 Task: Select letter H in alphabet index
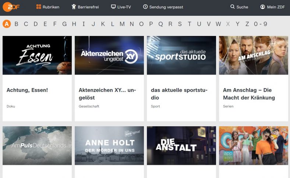point(74,24)
